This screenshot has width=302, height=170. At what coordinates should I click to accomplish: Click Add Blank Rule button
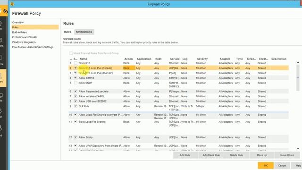pos(211,155)
